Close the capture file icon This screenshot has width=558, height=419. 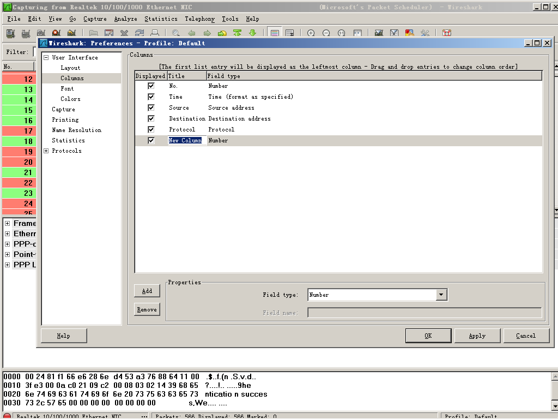pos(124,33)
